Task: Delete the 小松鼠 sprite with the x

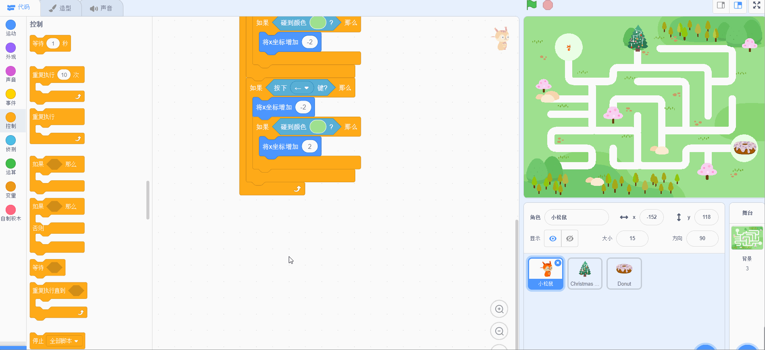Action: (x=558, y=263)
